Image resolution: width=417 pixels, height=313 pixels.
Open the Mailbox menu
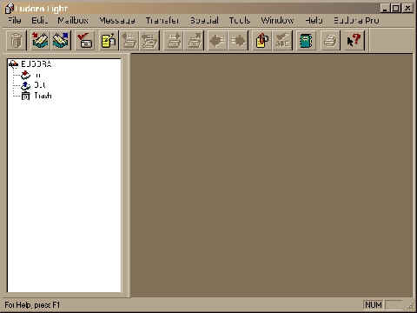(73, 20)
